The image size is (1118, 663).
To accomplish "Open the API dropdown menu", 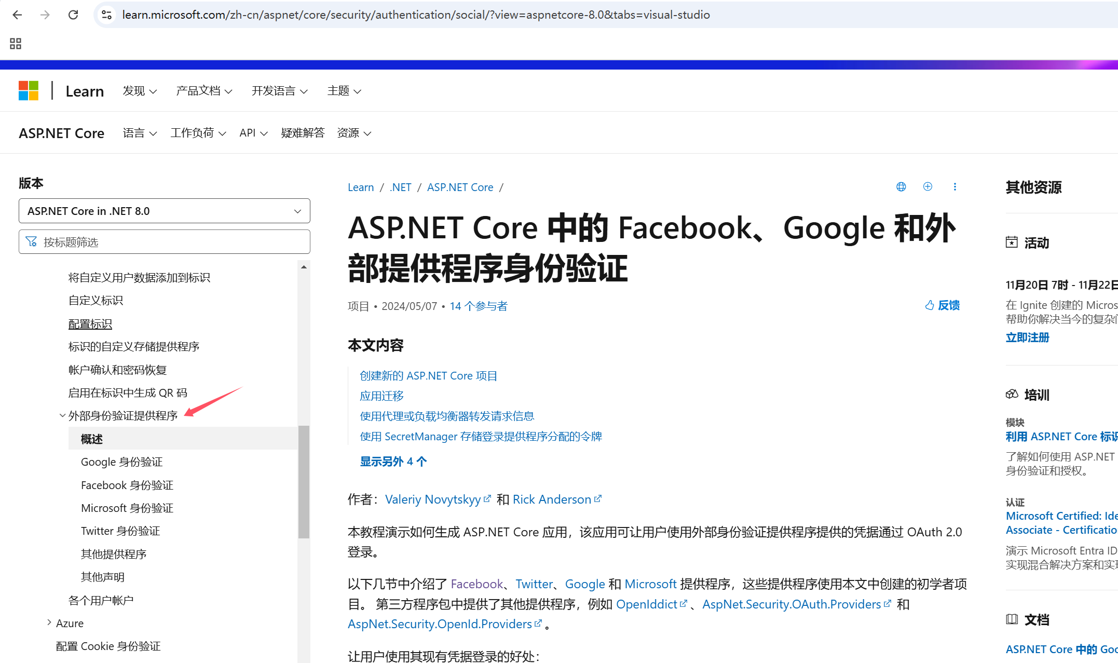I will [x=253, y=133].
